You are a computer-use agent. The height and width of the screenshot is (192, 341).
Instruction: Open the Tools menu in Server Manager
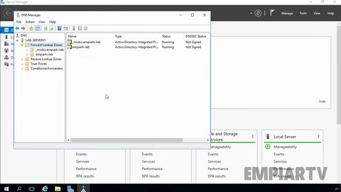pyautogui.click(x=303, y=13)
